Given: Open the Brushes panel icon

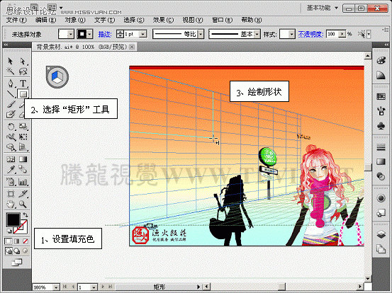Looking at the screenshot, I should [x=381, y=111].
